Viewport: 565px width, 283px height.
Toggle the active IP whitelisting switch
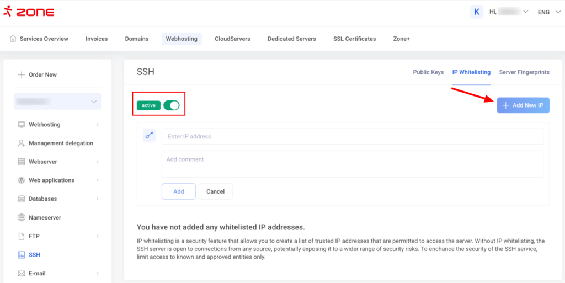(172, 105)
